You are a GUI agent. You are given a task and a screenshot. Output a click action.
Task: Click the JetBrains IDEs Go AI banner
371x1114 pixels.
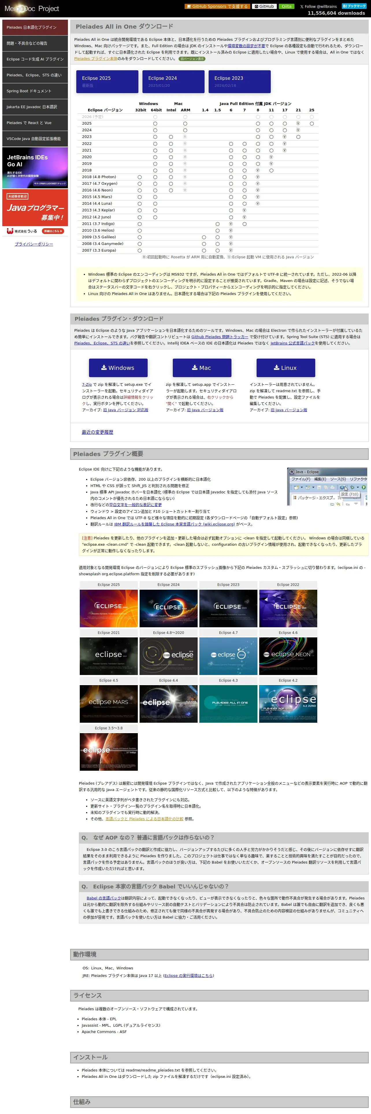tap(35, 168)
